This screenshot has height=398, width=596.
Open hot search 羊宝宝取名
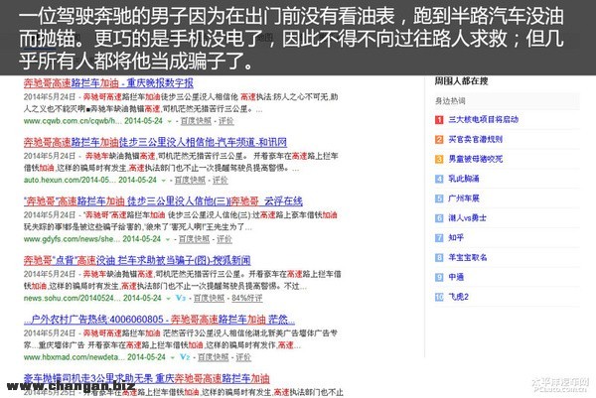point(468,257)
